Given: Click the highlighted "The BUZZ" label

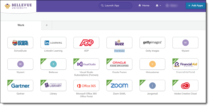Looking at the screenshot, I should (x=119, y=51).
